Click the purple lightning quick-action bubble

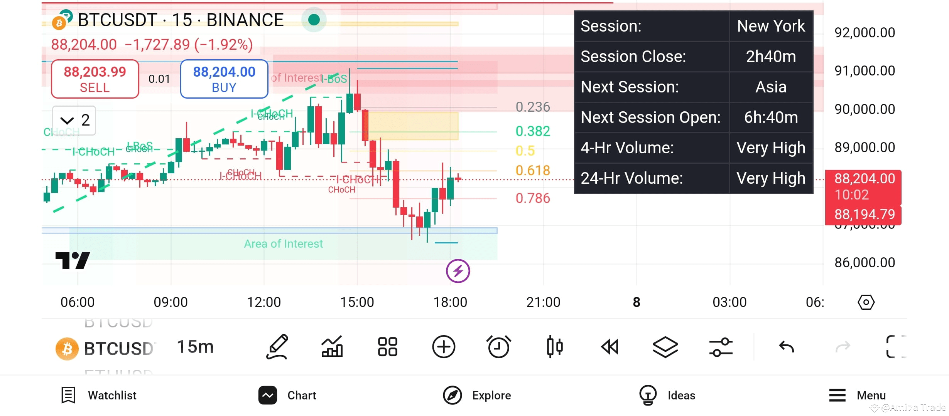pos(458,271)
